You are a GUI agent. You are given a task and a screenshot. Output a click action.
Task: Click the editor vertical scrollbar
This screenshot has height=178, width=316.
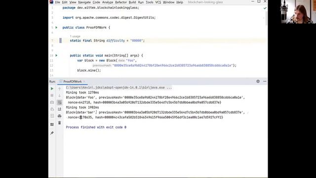[x=267, y=19]
